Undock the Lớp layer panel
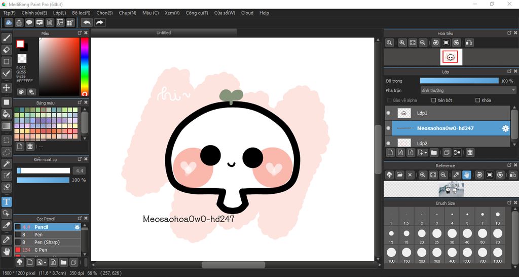The height and width of the screenshot is (277, 519). pos(509,71)
